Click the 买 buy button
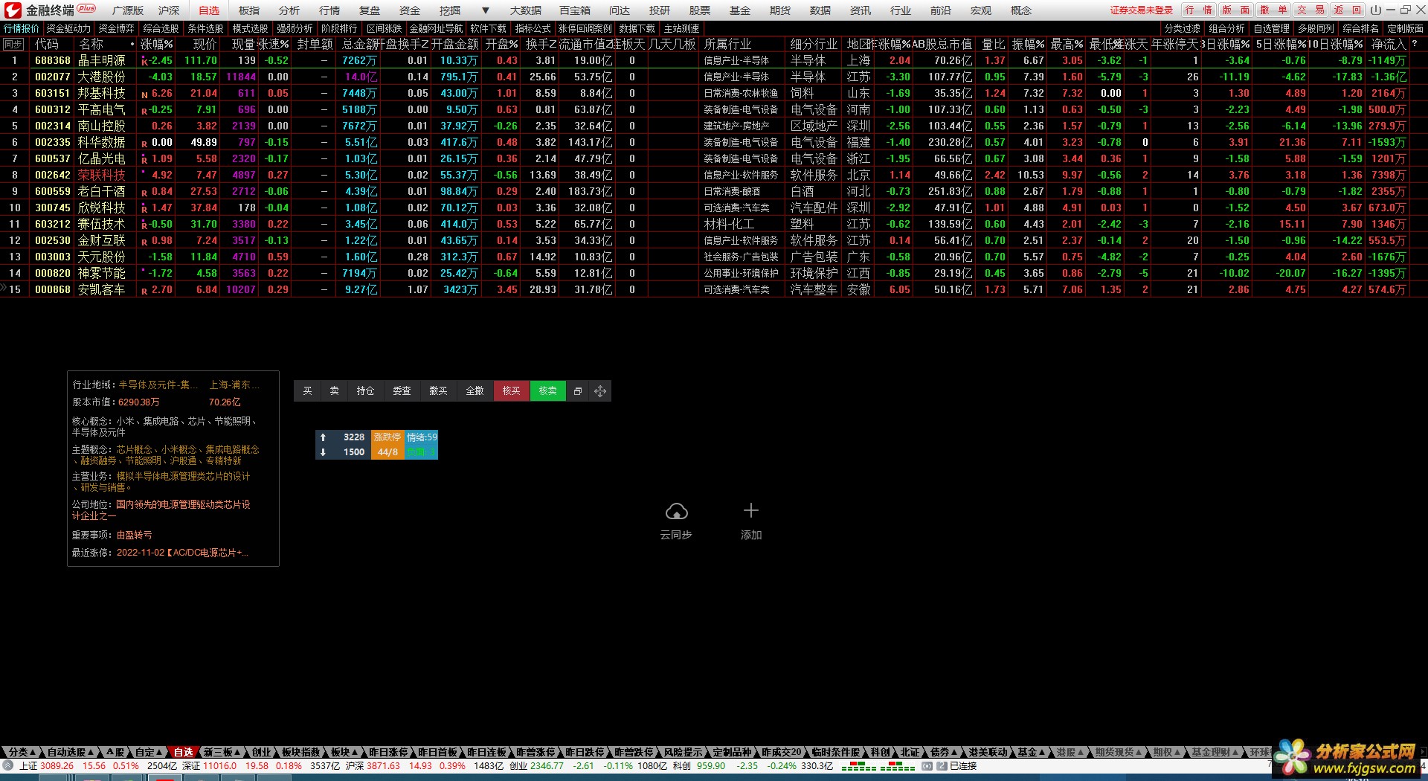The image size is (1428, 781). (x=307, y=391)
